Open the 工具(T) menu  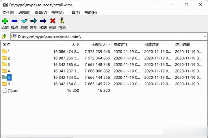(74, 13)
